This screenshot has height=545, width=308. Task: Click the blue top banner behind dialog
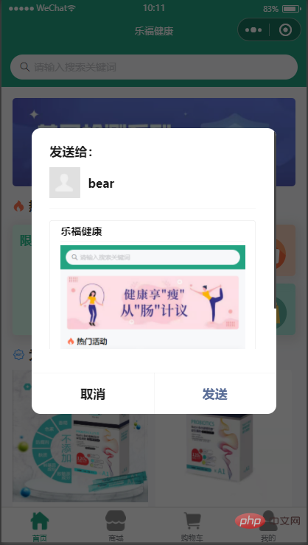pyautogui.click(x=154, y=113)
